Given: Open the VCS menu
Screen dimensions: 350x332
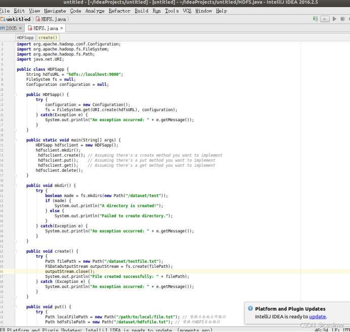Looking at the screenshot, I should (x=187, y=11).
